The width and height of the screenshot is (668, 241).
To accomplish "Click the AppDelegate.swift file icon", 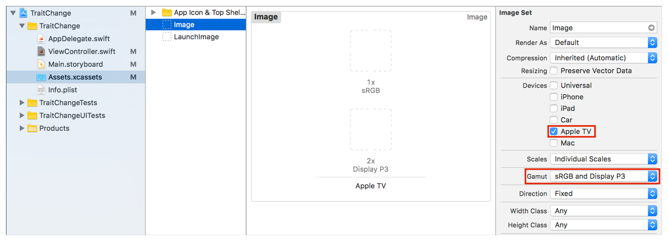I will [x=41, y=39].
